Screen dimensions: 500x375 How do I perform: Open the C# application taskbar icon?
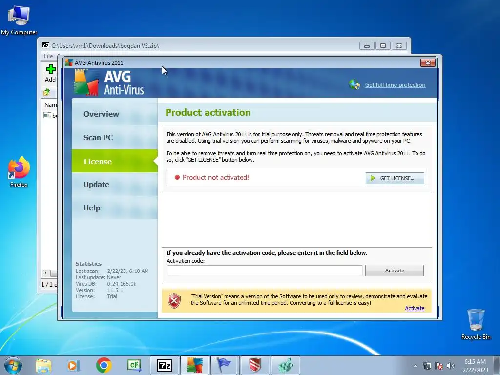pos(134,365)
